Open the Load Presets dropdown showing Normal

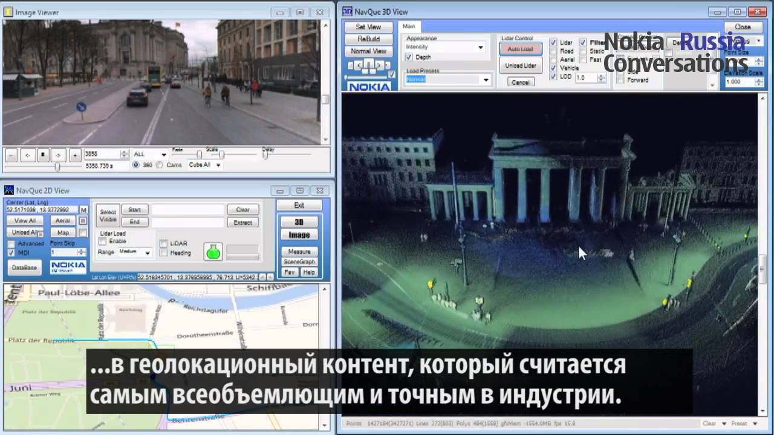coord(448,79)
